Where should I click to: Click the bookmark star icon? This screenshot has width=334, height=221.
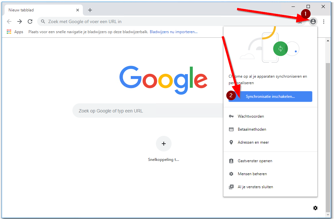pyautogui.click(x=300, y=22)
